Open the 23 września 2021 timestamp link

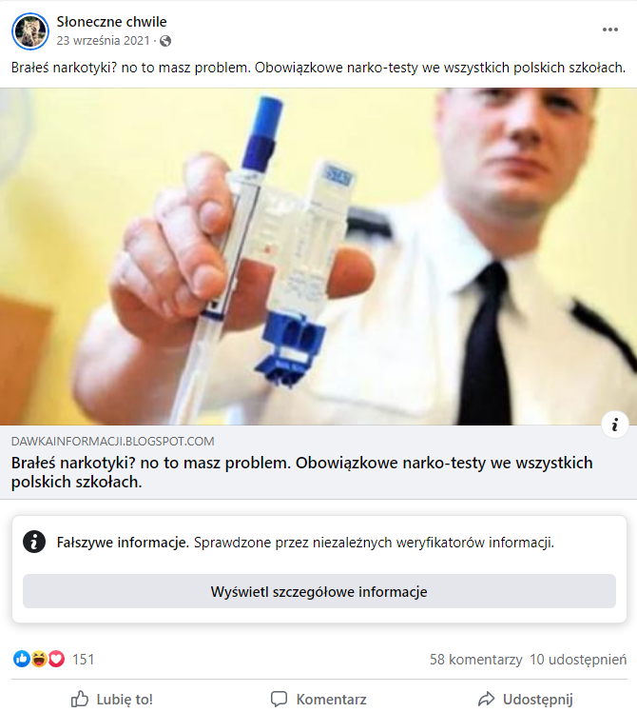(x=103, y=41)
